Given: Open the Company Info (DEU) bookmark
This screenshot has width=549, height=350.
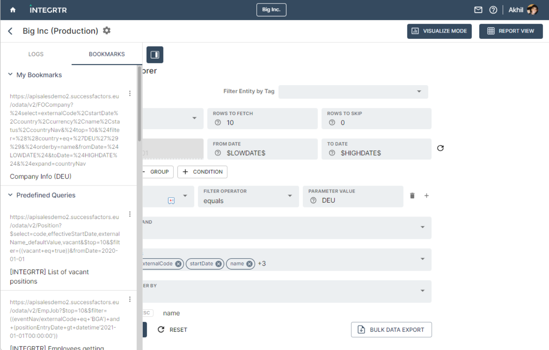Looking at the screenshot, I should (40, 177).
